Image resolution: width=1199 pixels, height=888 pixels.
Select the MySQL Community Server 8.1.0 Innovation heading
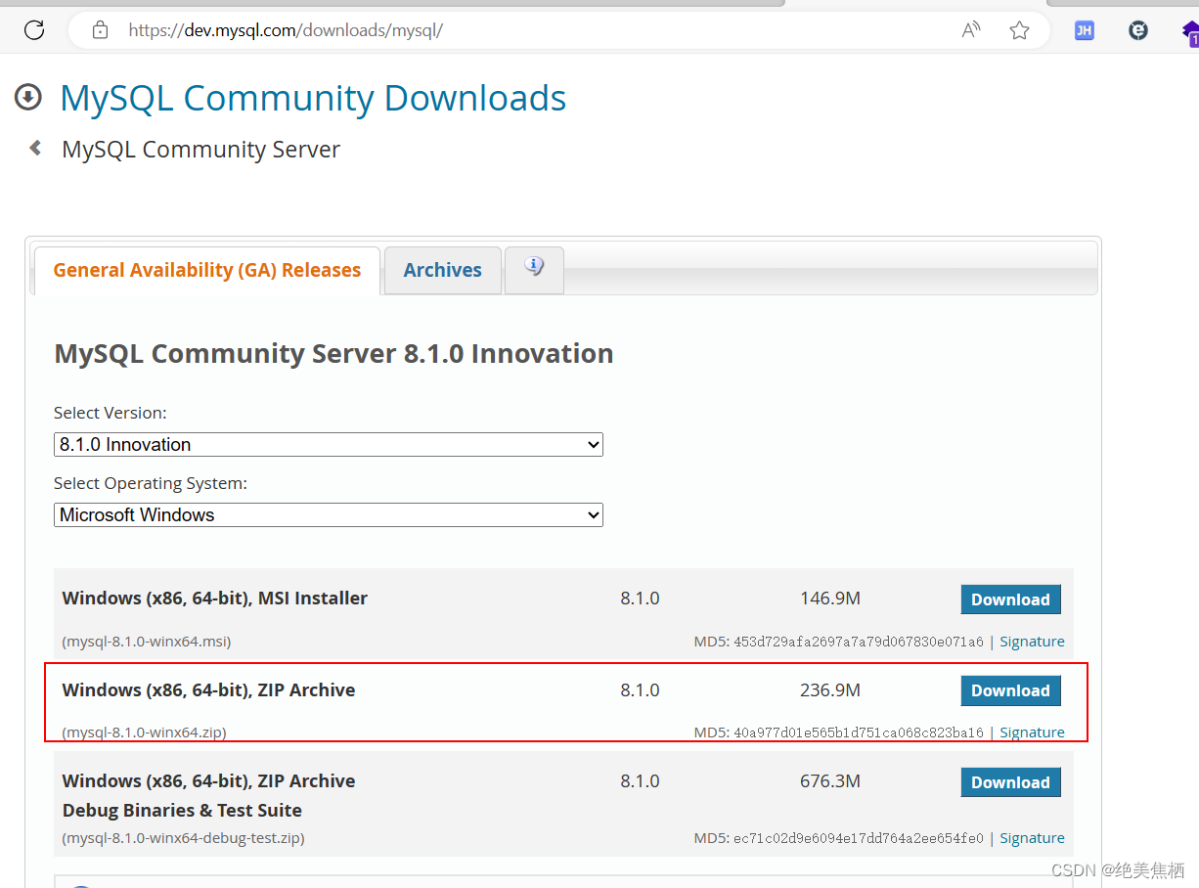click(333, 353)
